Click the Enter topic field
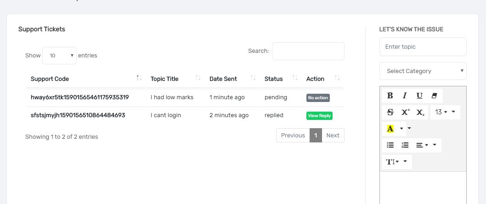 (423, 47)
